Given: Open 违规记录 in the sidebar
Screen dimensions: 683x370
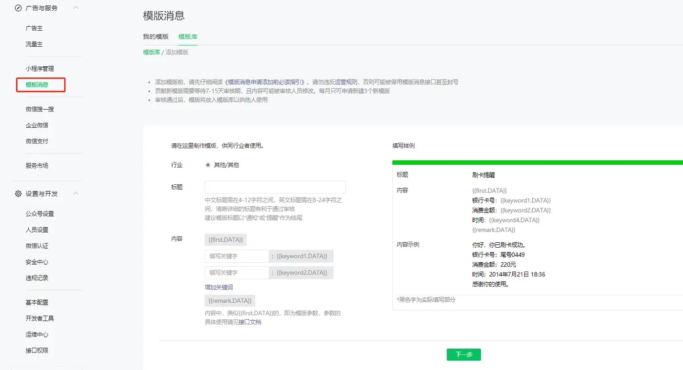Looking at the screenshot, I should pos(37,278).
